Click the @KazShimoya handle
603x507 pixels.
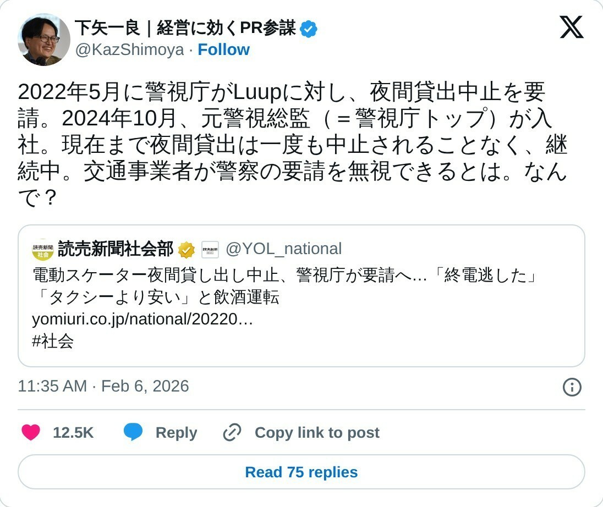129,50
